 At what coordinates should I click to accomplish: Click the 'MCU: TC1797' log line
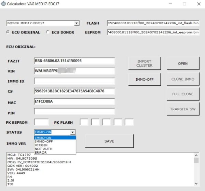[19, 155]
